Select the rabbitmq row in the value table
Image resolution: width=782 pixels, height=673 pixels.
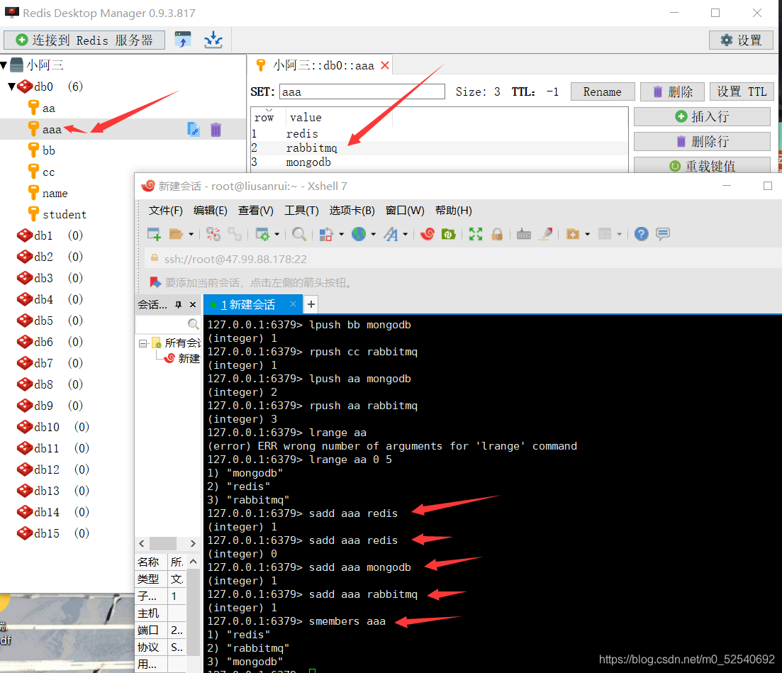coord(439,148)
